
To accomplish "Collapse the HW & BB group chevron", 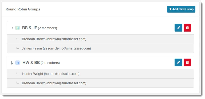I will click(12, 63).
